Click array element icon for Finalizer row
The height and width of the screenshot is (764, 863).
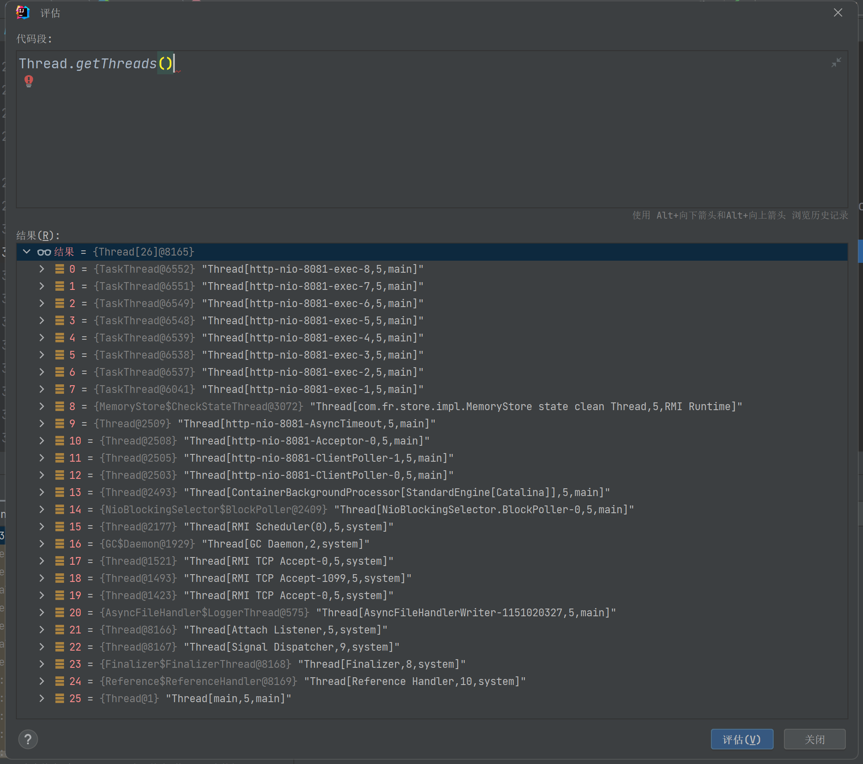(60, 664)
